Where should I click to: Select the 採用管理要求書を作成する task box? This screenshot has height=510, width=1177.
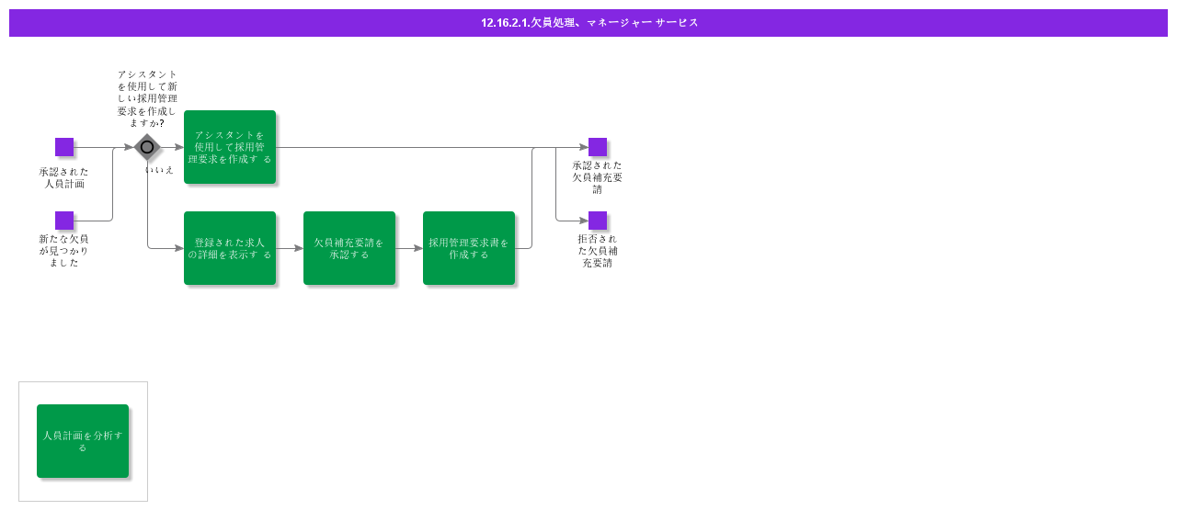pyautogui.click(x=469, y=248)
